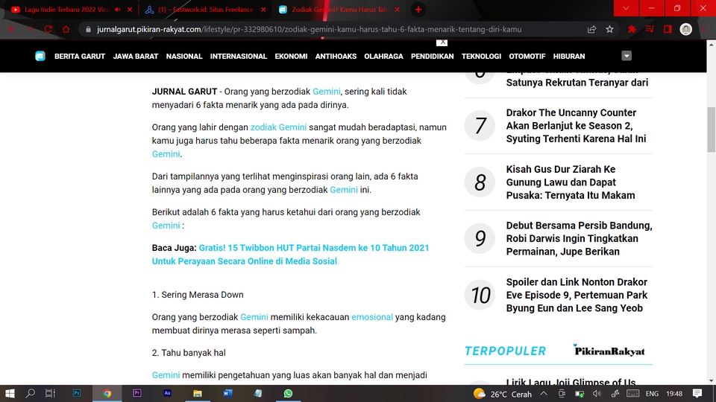Click the 'emosional' link
The width and height of the screenshot is (716, 402).
pos(371,317)
